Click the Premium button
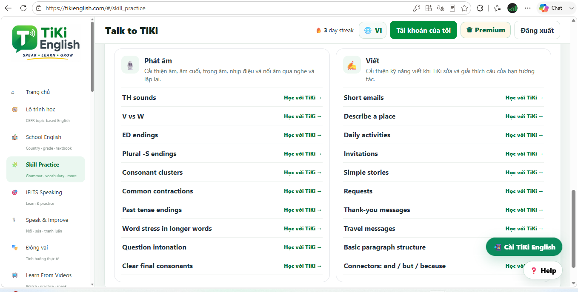 click(x=485, y=30)
